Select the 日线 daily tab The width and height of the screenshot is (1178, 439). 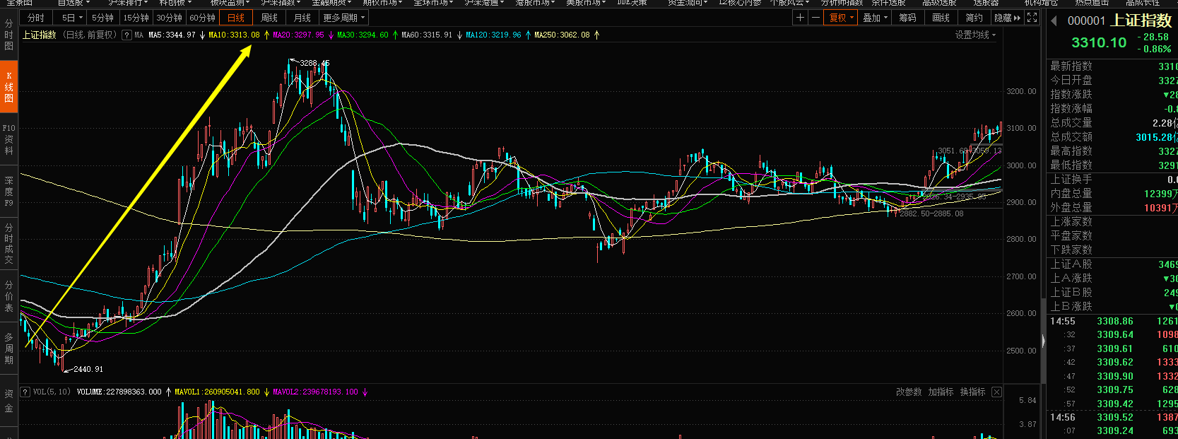pyautogui.click(x=236, y=18)
